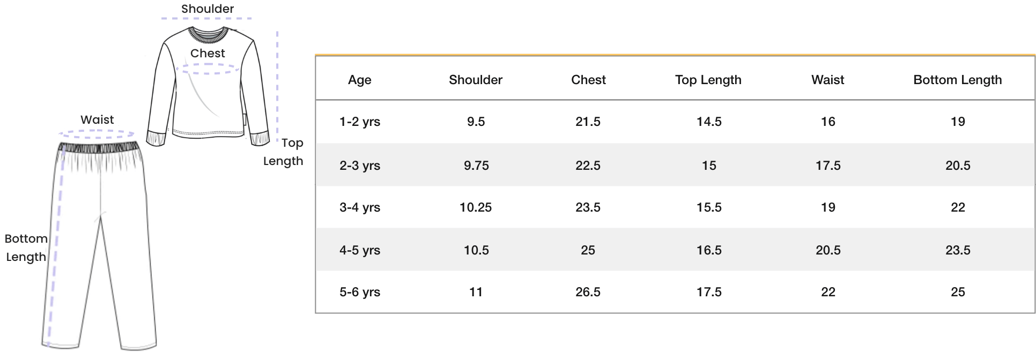Select the Bottom Length column header

tap(958, 80)
